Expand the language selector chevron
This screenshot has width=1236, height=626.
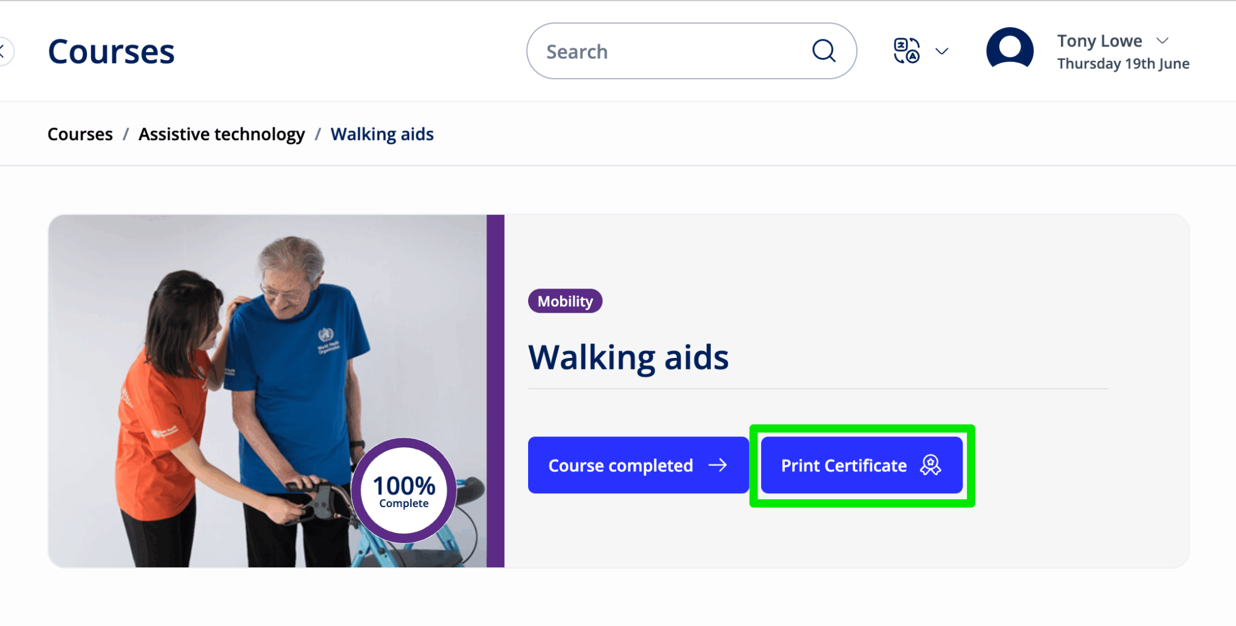pos(941,51)
